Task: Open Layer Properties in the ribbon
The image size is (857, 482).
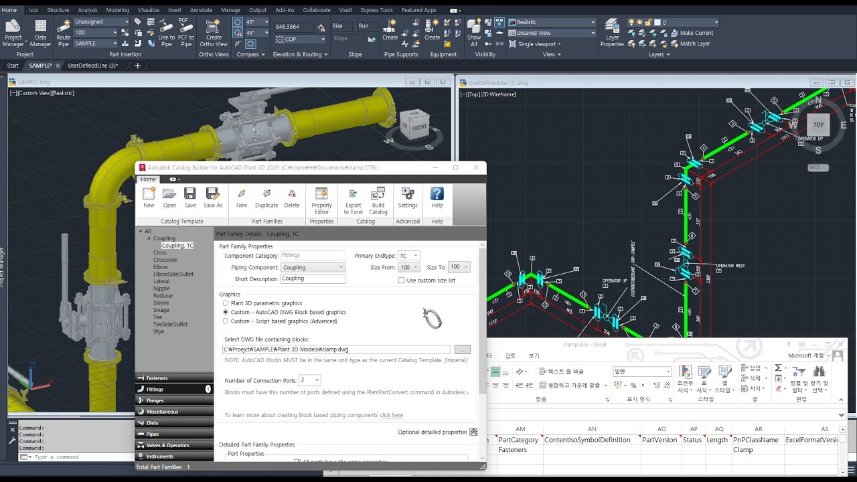Action: [x=612, y=32]
